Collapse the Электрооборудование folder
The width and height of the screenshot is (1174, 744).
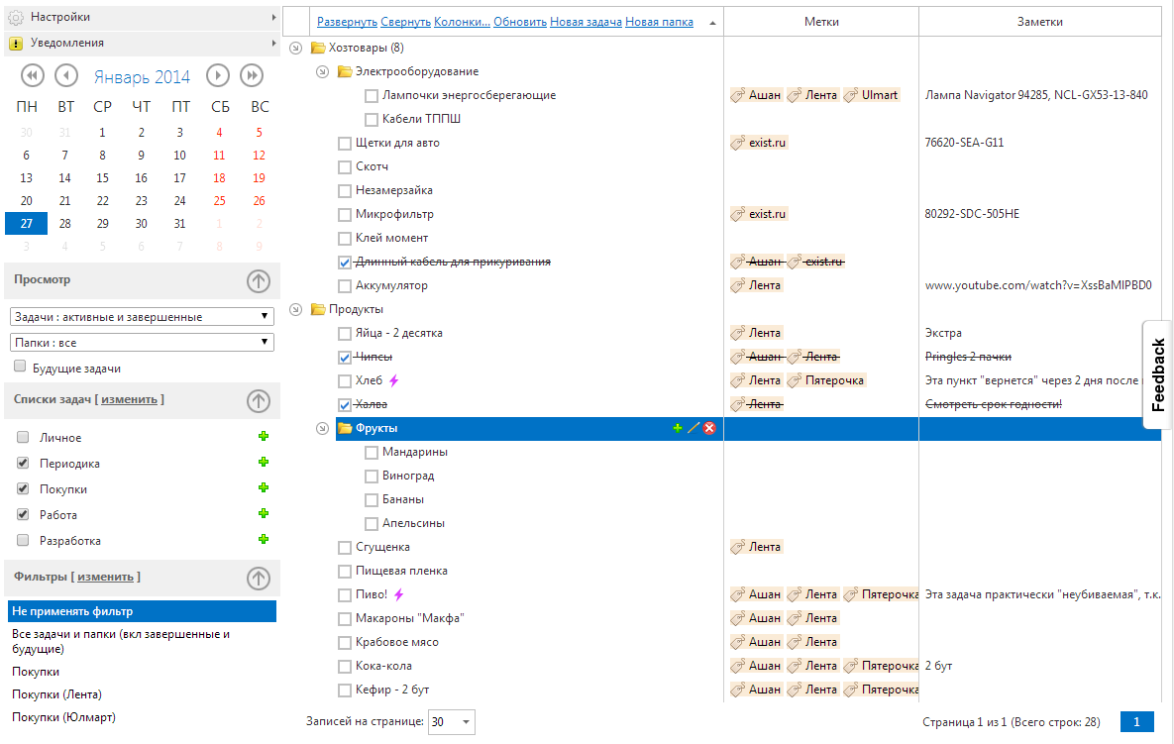point(323,72)
